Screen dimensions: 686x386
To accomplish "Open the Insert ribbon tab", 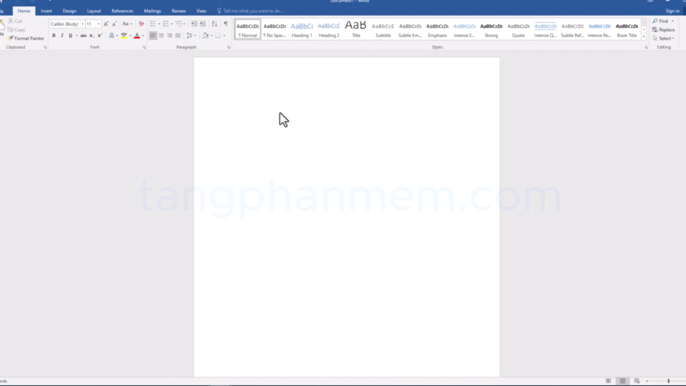I will pyautogui.click(x=46, y=11).
